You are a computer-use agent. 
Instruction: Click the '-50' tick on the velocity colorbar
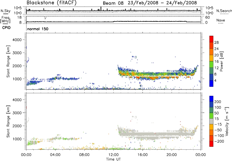pyautogui.click(x=218, y=130)
